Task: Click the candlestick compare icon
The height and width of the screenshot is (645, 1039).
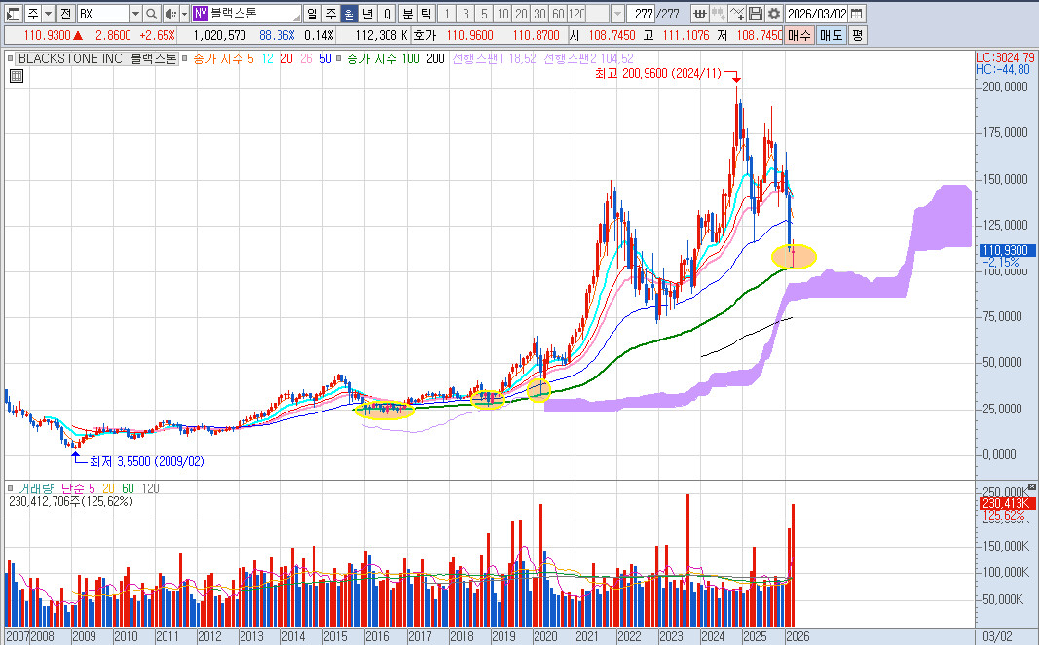Action: pyautogui.click(x=718, y=14)
